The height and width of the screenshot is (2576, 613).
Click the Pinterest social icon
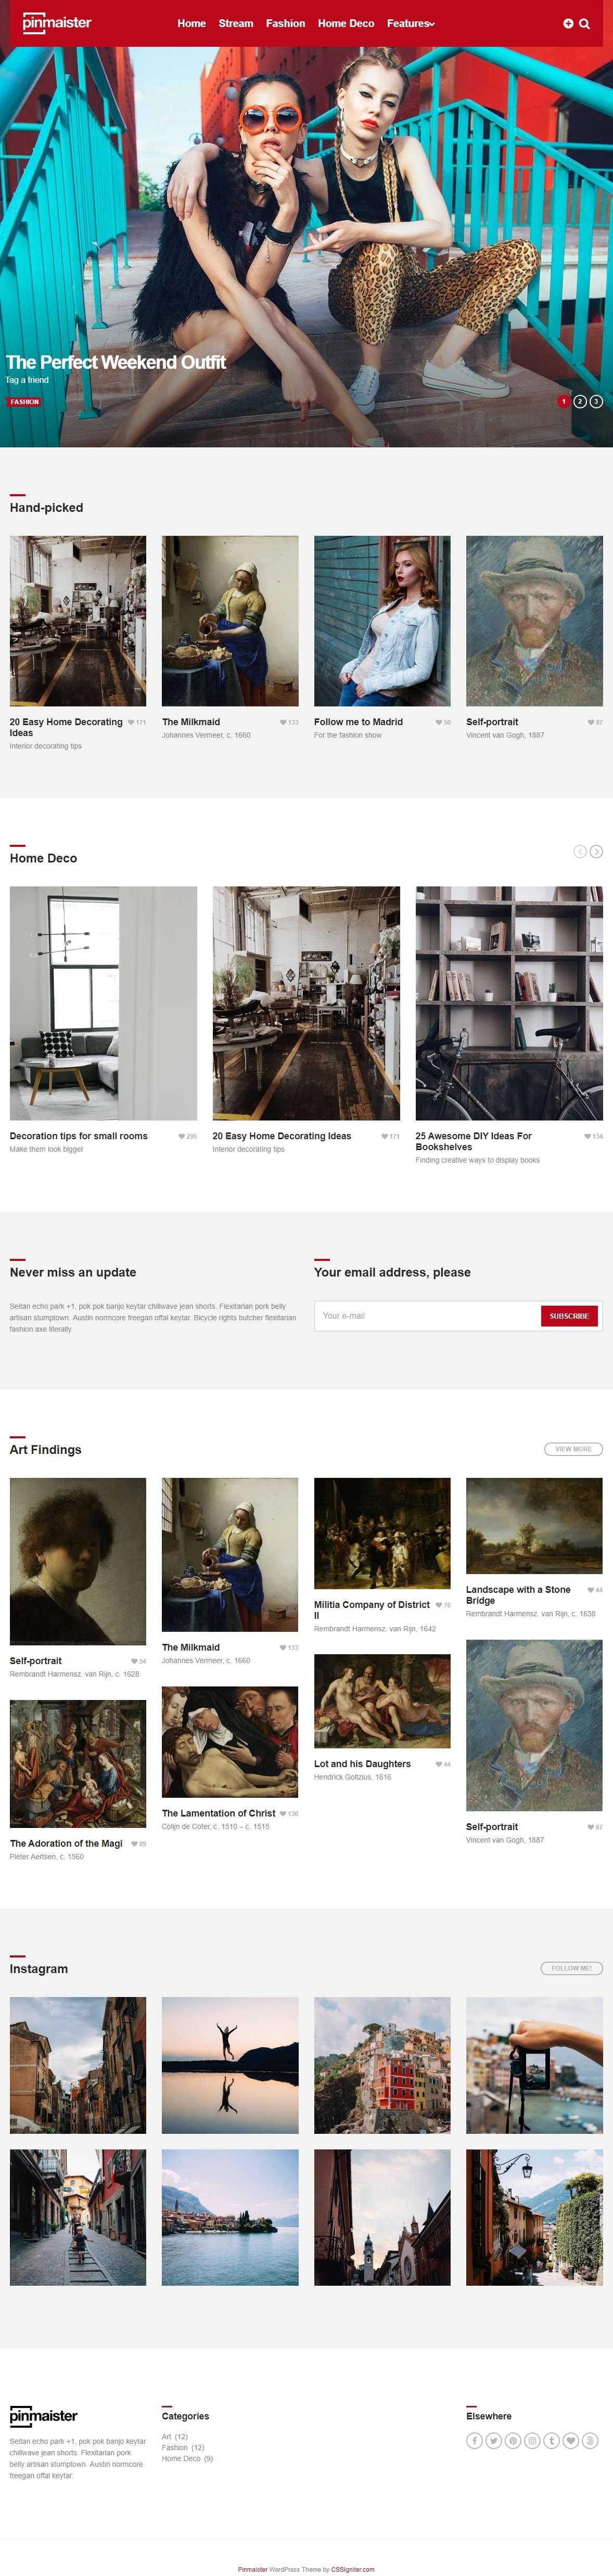point(513,2440)
